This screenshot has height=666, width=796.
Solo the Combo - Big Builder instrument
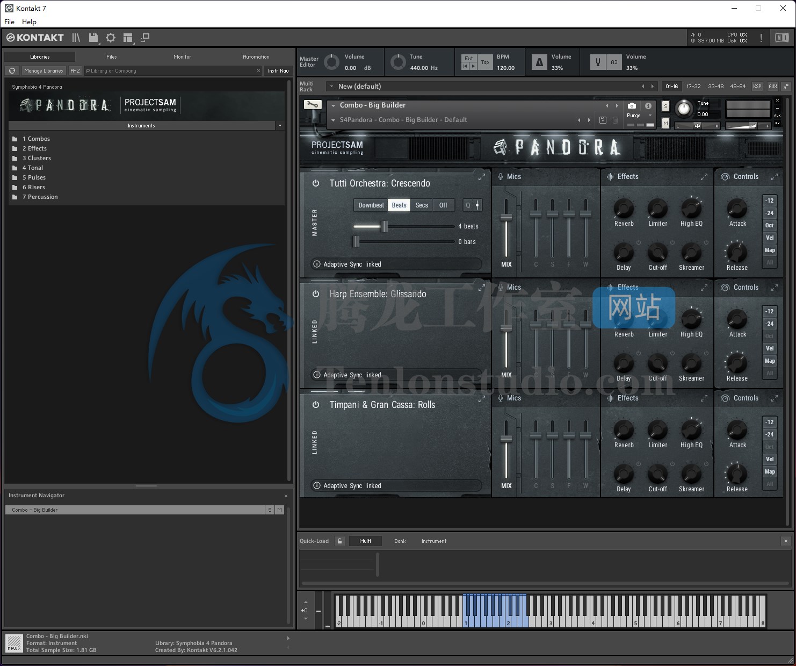pos(270,510)
